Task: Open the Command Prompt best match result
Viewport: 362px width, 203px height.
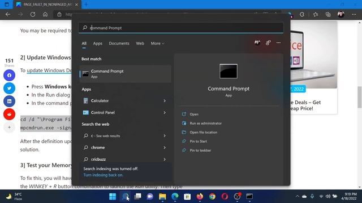Action: coord(126,74)
